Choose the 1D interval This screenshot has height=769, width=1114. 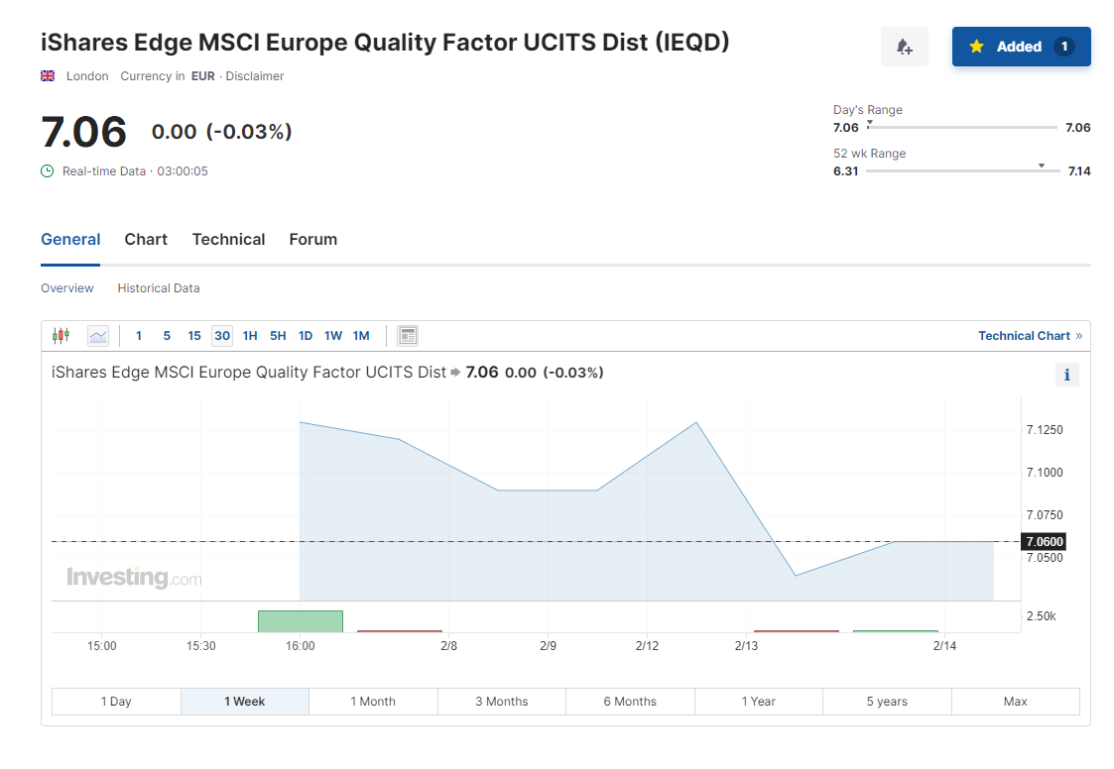tap(306, 336)
